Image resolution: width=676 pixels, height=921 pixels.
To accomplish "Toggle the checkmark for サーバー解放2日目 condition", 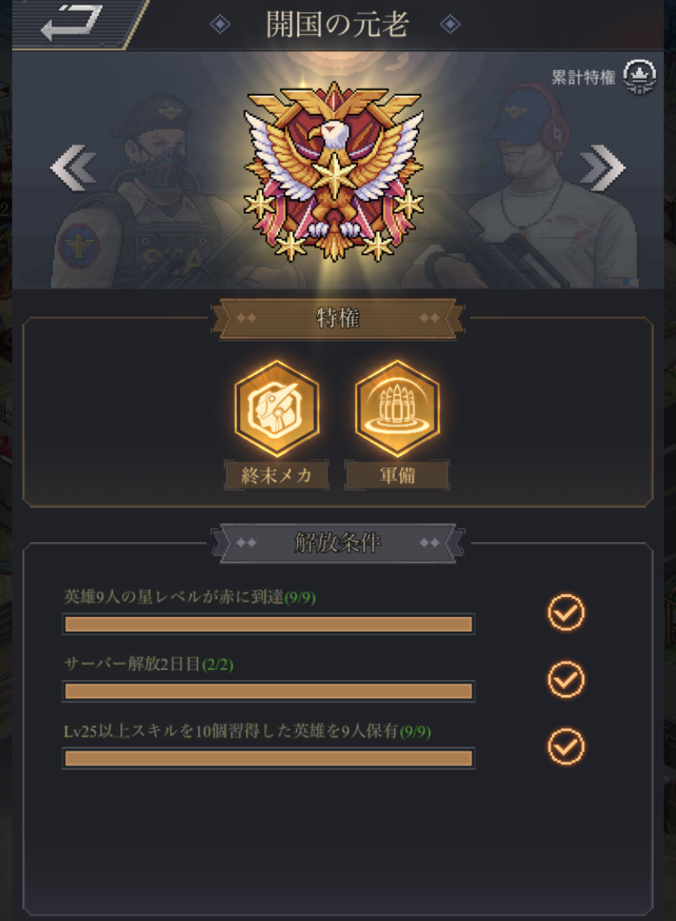I will coord(566,679).
